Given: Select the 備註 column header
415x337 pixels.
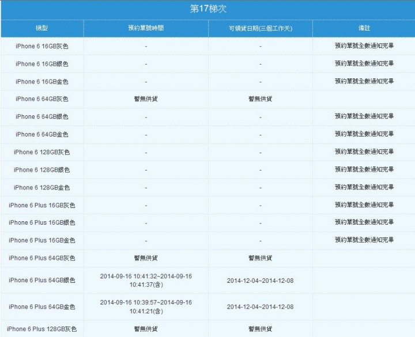Looking at the screenshot, I should [x=364, y=28].
